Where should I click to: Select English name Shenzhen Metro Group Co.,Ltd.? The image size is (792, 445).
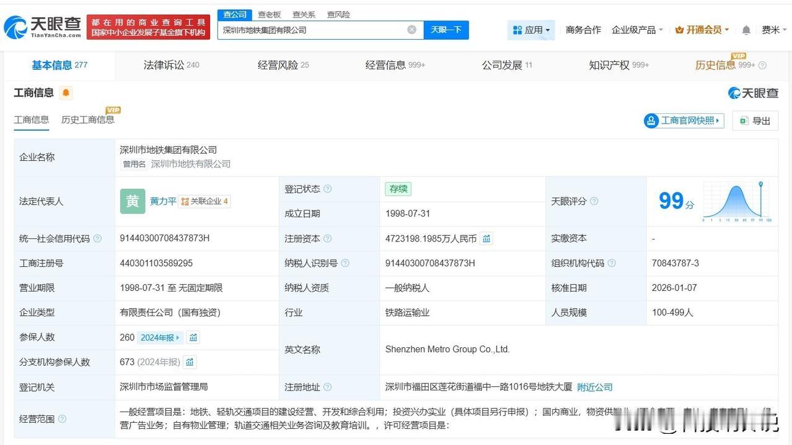(447, 350)
